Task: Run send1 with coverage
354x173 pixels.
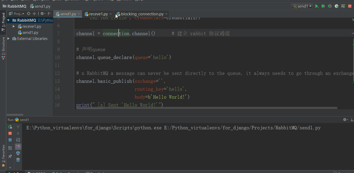Action: click(330, 6)
